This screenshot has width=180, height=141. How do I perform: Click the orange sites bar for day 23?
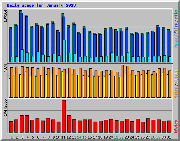tap(128, 82)
